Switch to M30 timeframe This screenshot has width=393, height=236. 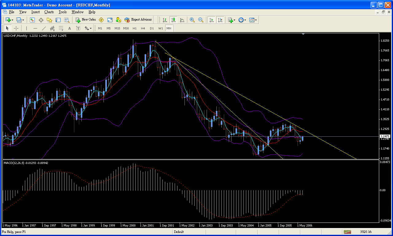coord(126,28)
